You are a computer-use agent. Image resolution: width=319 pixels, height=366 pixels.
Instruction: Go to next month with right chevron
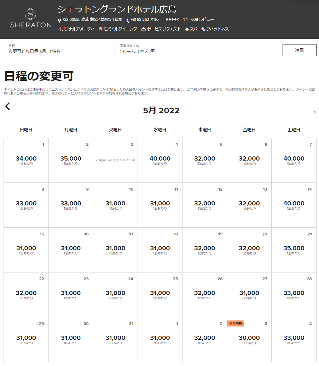pyautogui.click(x=315, y=112)
